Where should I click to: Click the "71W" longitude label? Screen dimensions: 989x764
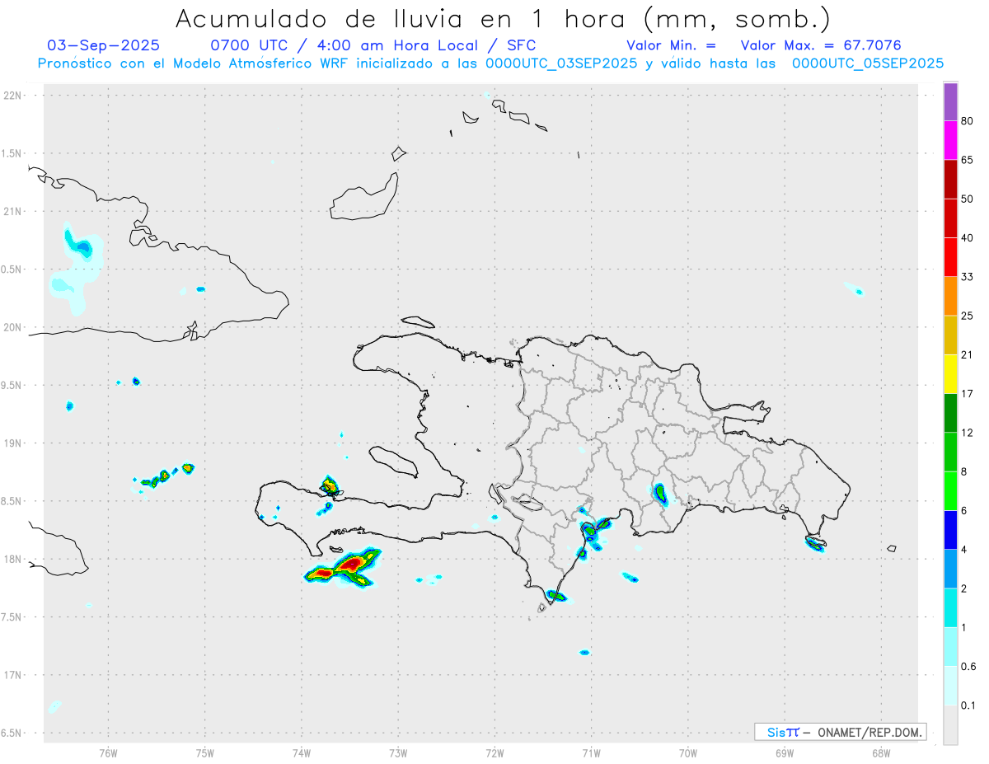591,752
